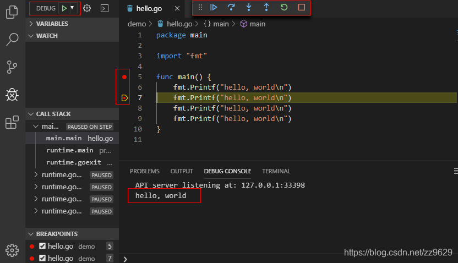
Task: Select the hello.go line 7 breakpoint entry
Action: pos(72,258)
